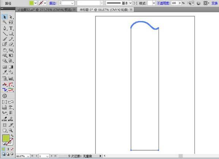This screenshot has height=159, width=219.
Task: Select the Warp tool
Action: pyautogui.click(x=5, y=56)
